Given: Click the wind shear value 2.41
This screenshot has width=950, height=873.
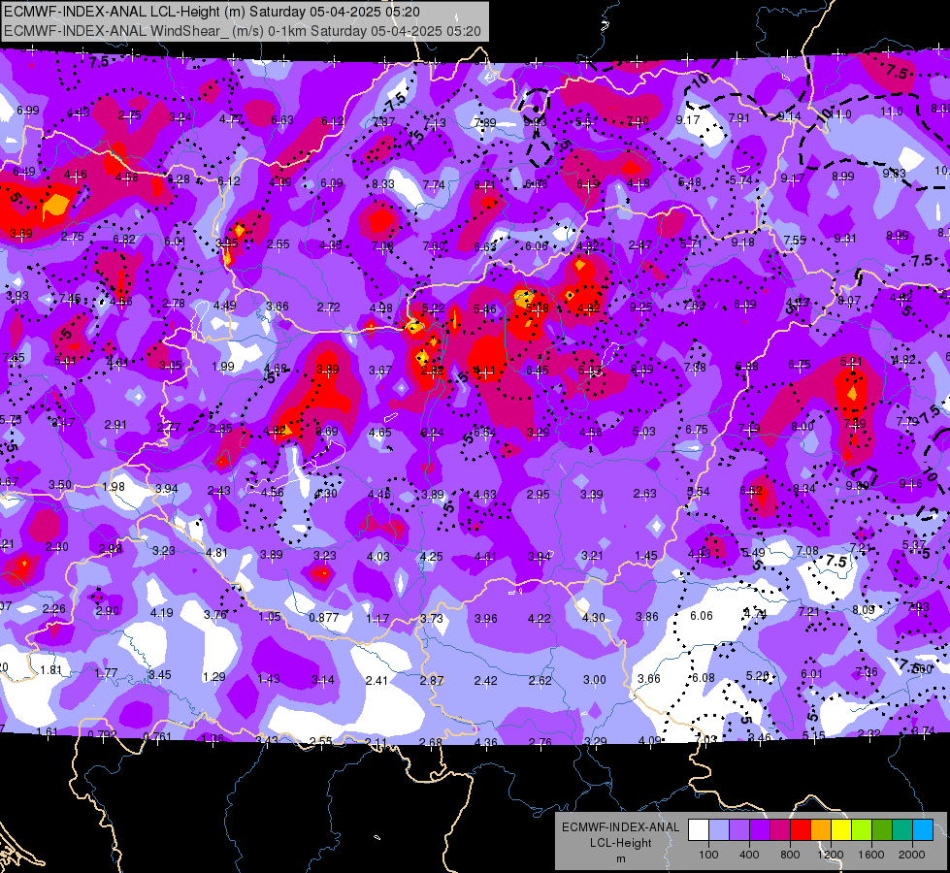Looking at the screenshot, I should 377,681.
